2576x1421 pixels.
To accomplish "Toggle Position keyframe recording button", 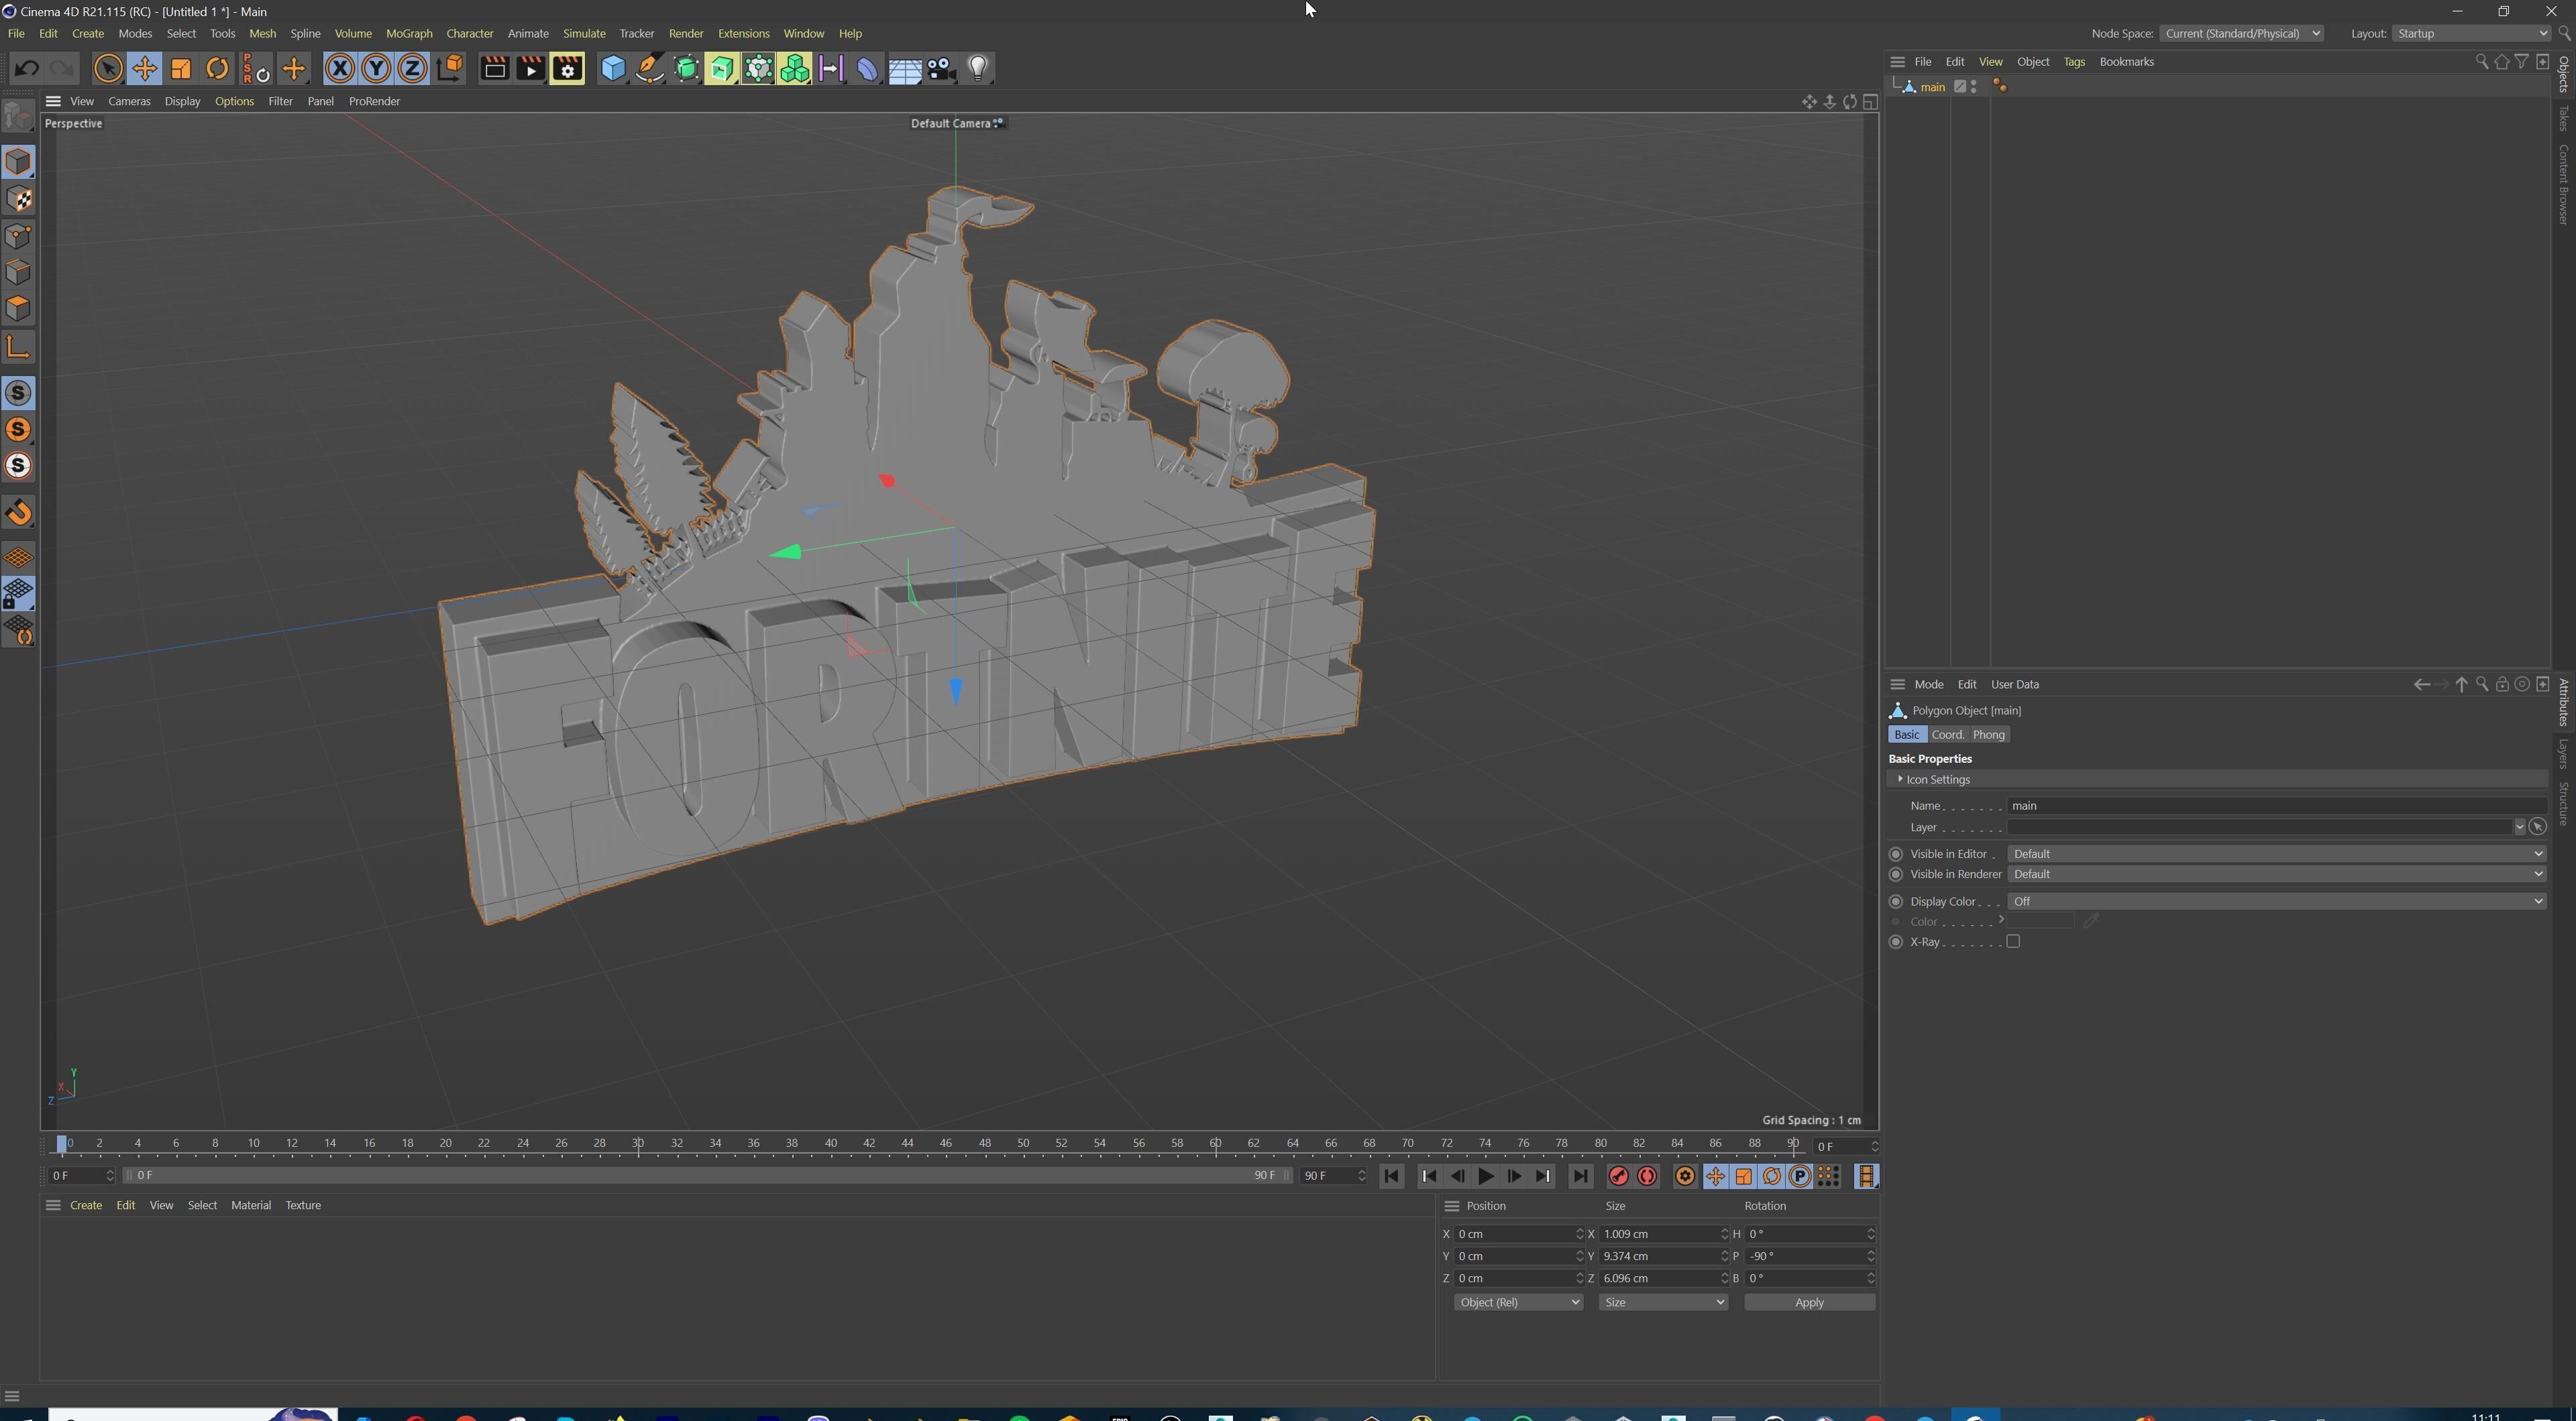I will [1715, 1176].
